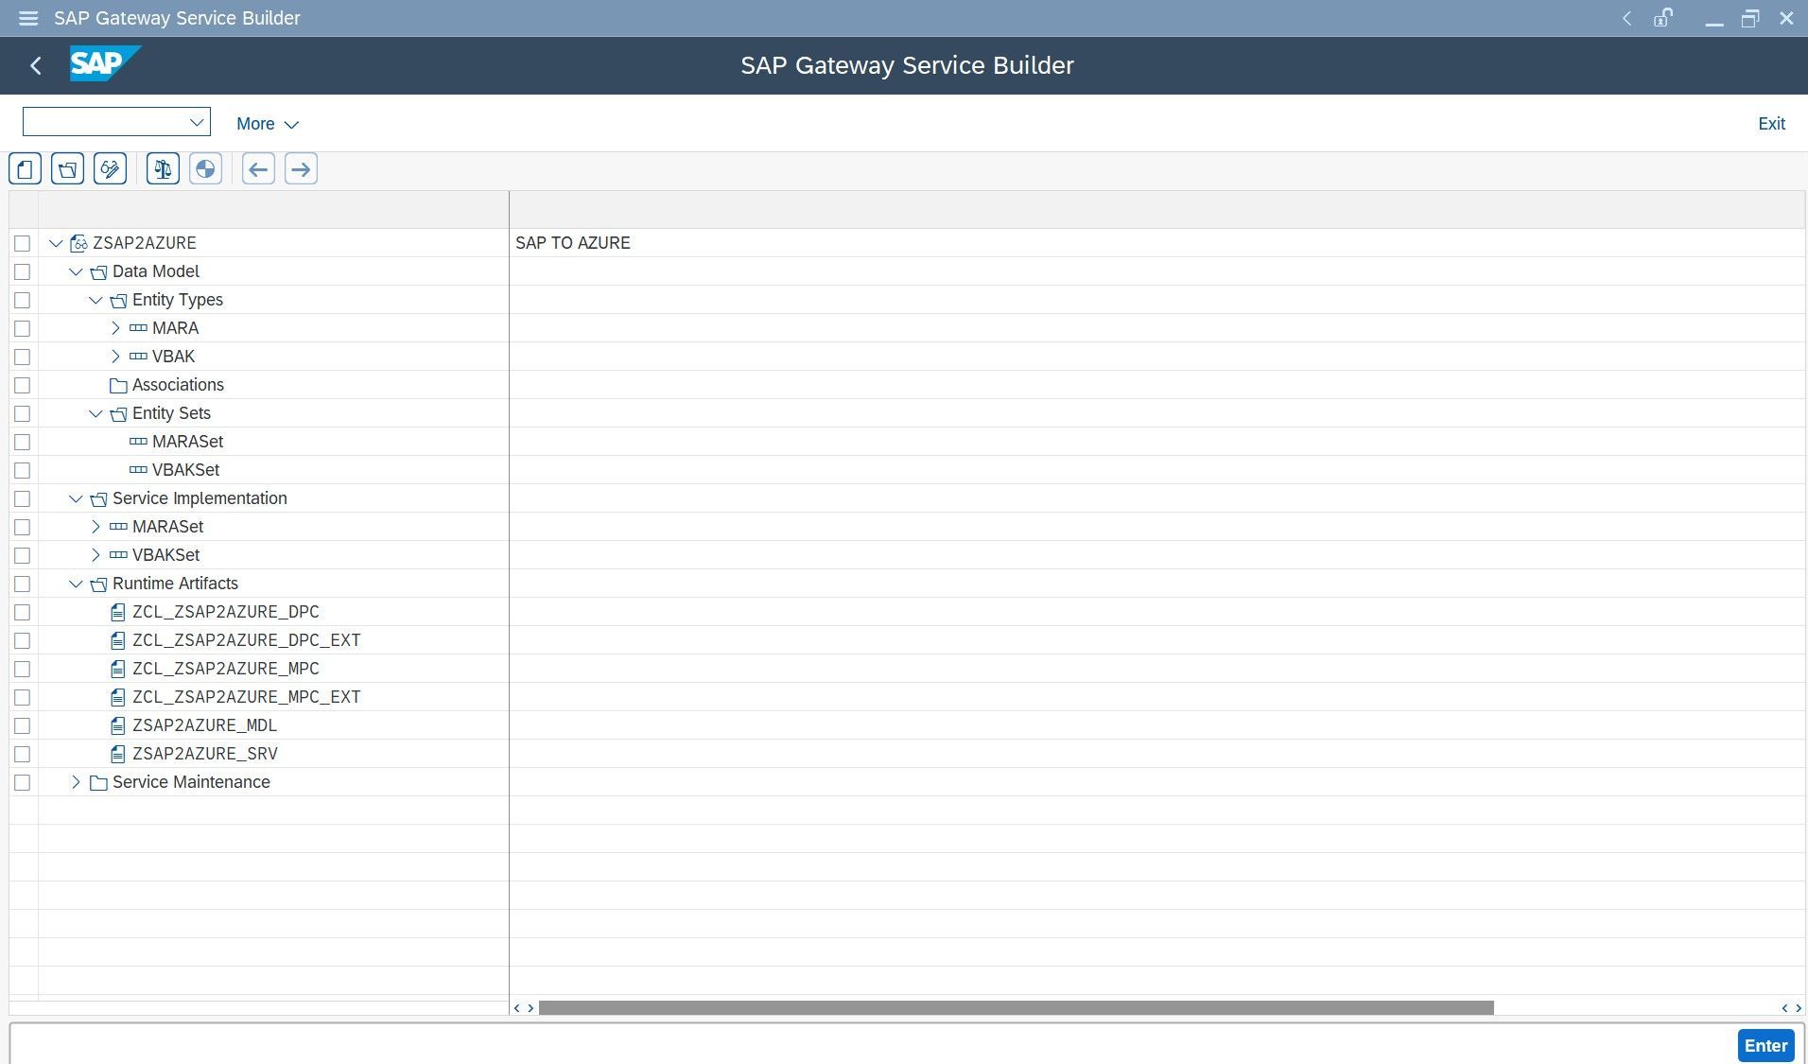Viewport: 1808px width, 1064px height.
Task: Click the Create Project toolbar icon
Action: [25, 169]
